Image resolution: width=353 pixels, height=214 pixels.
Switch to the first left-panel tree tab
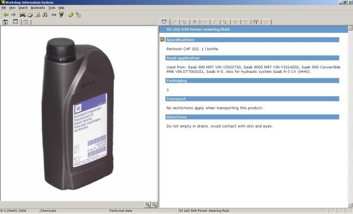(x=6, y=22)
